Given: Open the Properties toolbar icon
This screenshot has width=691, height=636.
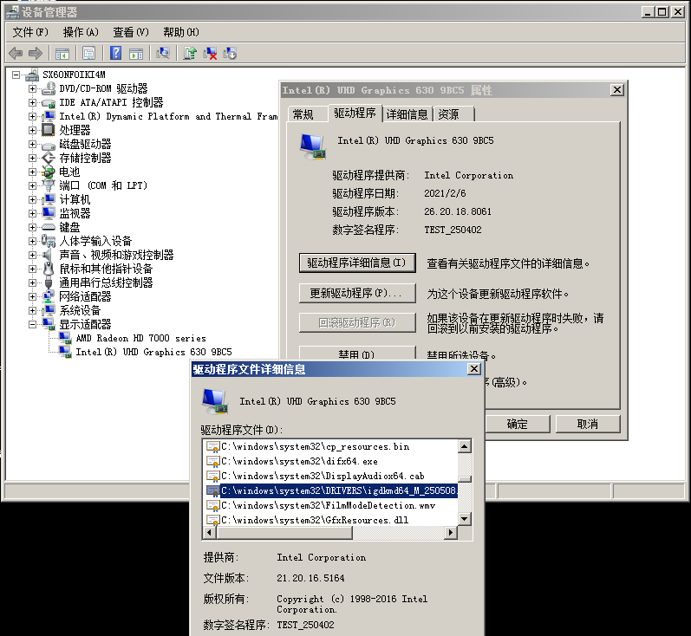Looking at the screenshot, I should pyautogui.click(x=88, y=54).
